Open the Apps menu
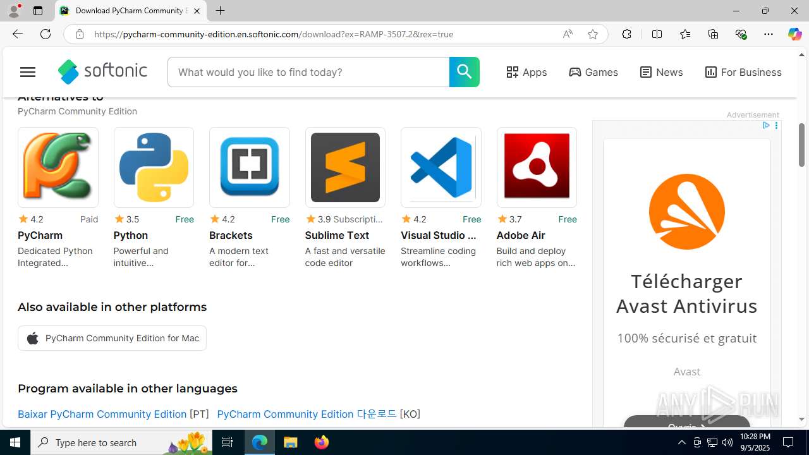Image resolution: width=809 pixels, height=455 pixels. pos(526,72)
